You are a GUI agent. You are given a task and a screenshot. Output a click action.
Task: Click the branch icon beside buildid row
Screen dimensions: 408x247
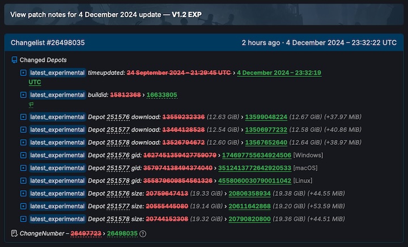click(23, 95)
